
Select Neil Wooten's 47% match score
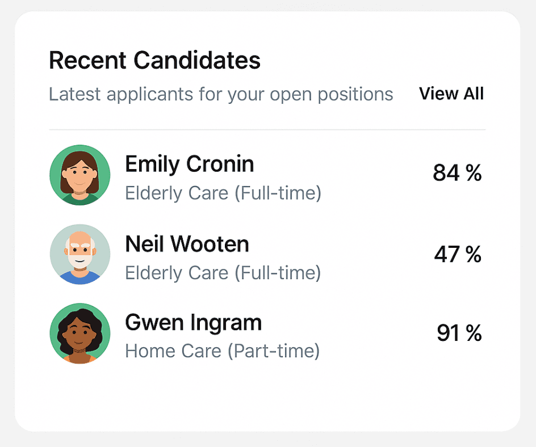click(459, 254)
